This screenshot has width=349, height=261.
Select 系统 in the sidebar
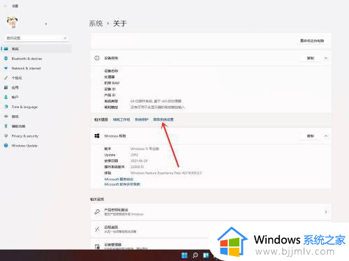click(36, 49)
